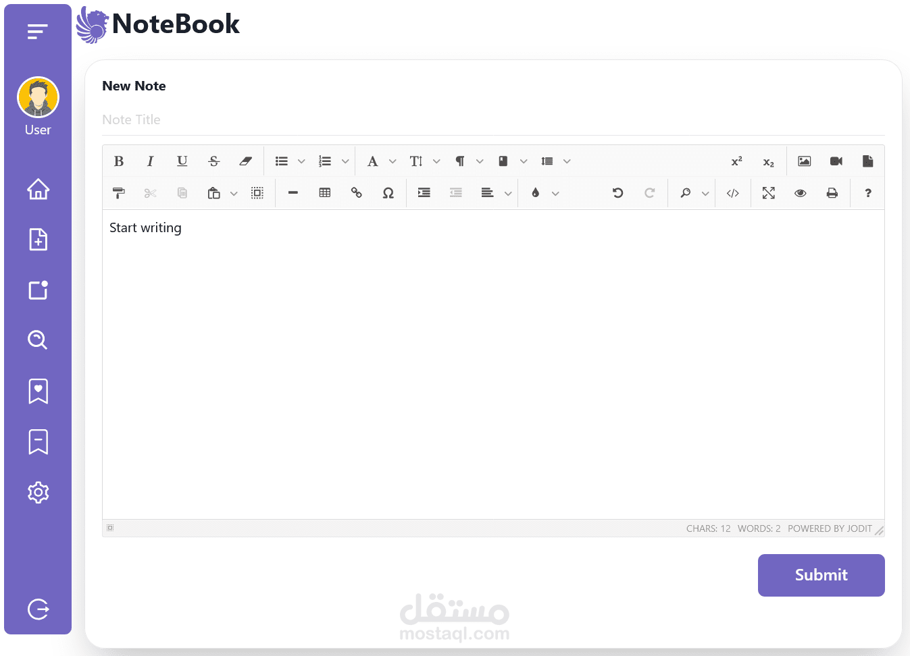This screenshot has width=910, height=656.
Task: Open the bookmark minus sidebar icon
Action: [x=39, y=441]
